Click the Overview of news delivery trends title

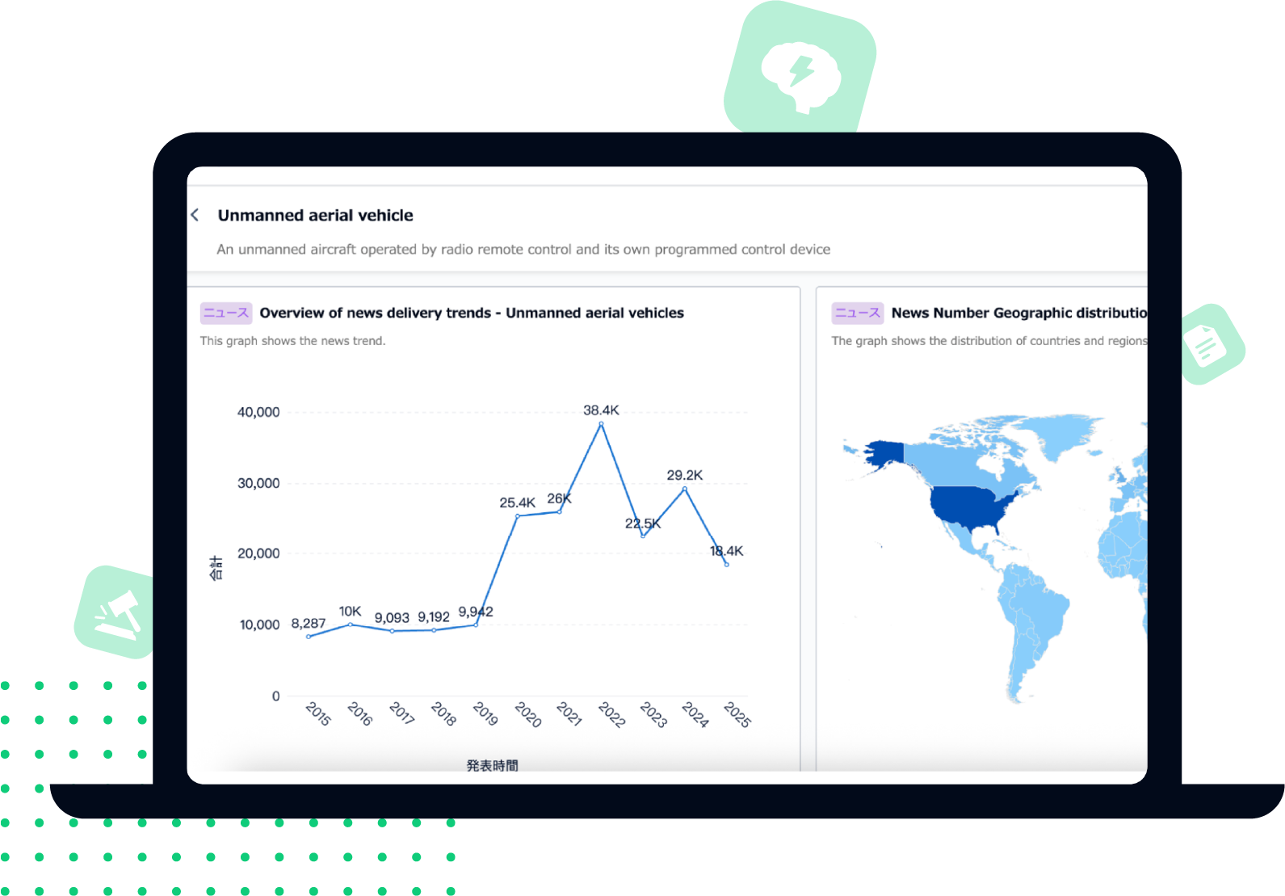click(471, 313)
